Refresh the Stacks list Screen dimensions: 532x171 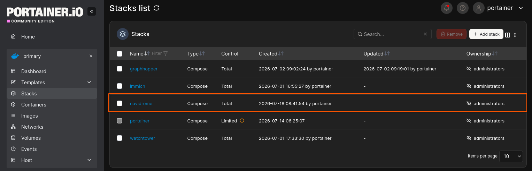pos(156,8)
